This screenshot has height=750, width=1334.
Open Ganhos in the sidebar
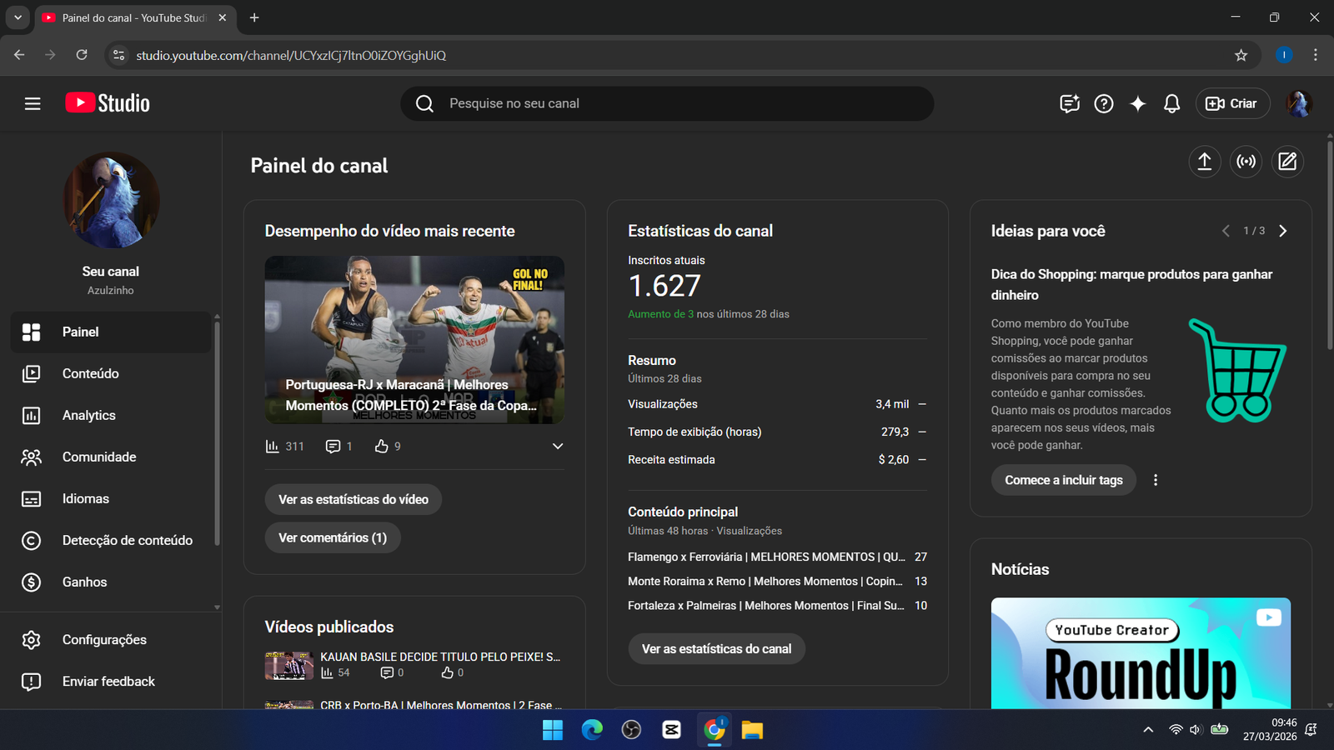tap(84, 582)
